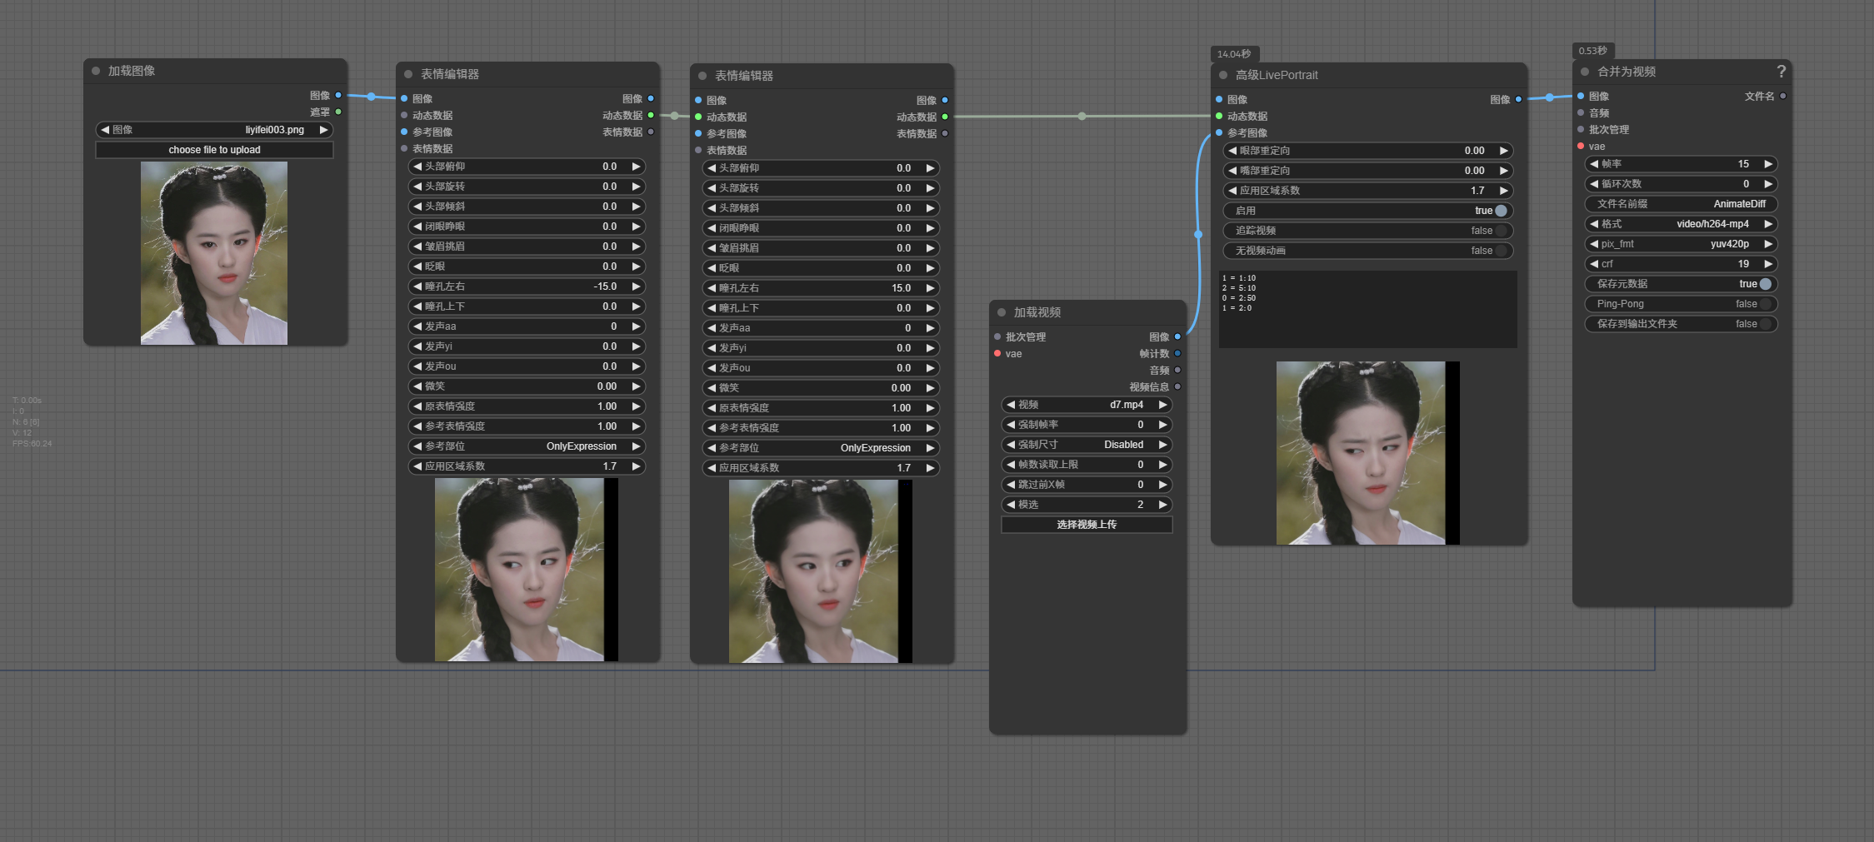Collapse the 加载图像 node via its title dot
This screenshot has width=1874, height=842.
[96, 72]
